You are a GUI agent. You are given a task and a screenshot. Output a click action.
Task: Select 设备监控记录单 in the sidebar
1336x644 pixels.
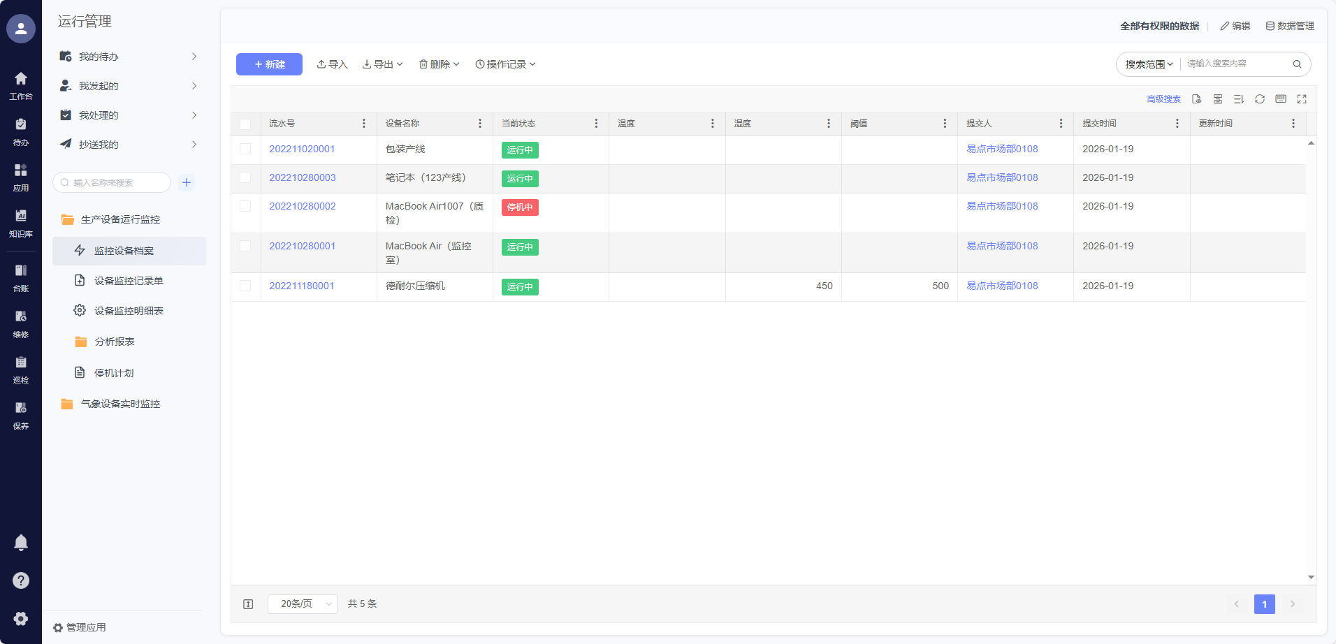coord(129,281)
